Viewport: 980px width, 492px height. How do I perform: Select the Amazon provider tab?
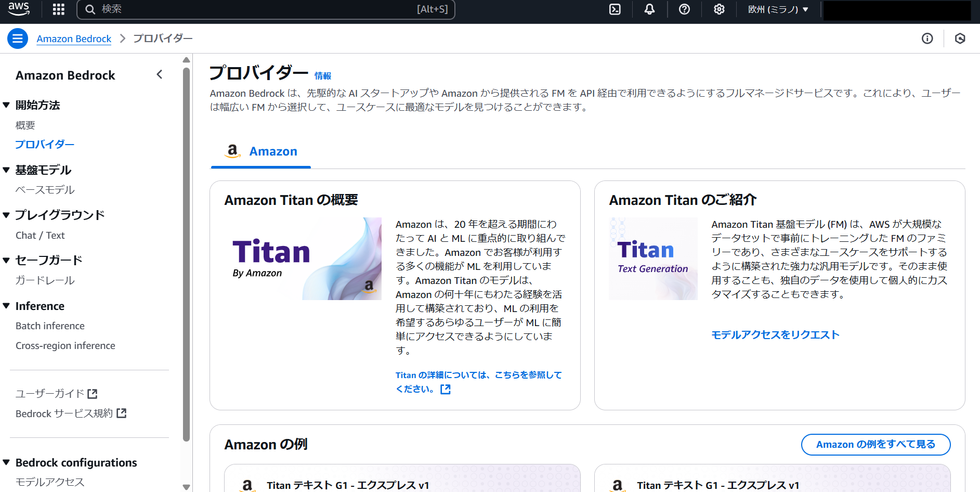pyautogui.click(x=260, y=151)
